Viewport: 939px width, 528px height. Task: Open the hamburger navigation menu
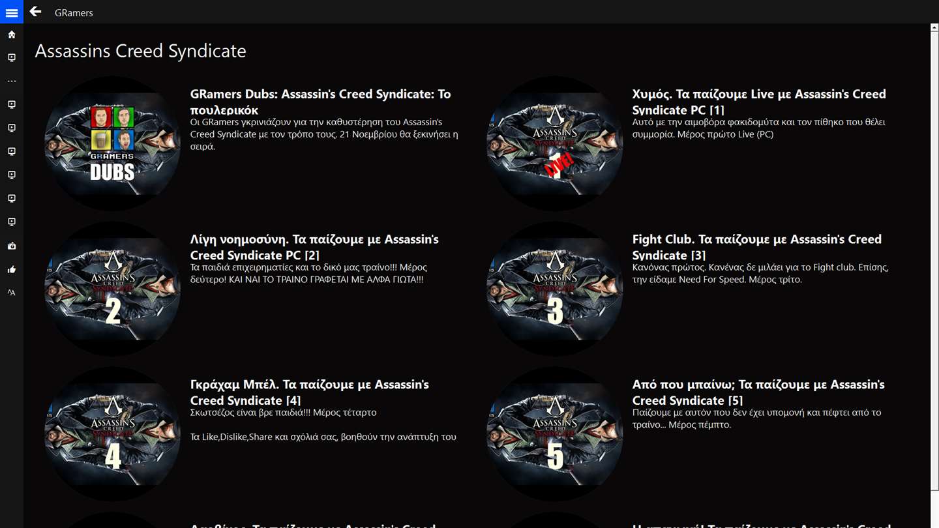pyautogui.click(x=12, y=12)
